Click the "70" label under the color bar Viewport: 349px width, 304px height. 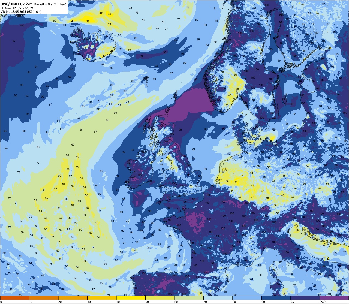[205, 302]
